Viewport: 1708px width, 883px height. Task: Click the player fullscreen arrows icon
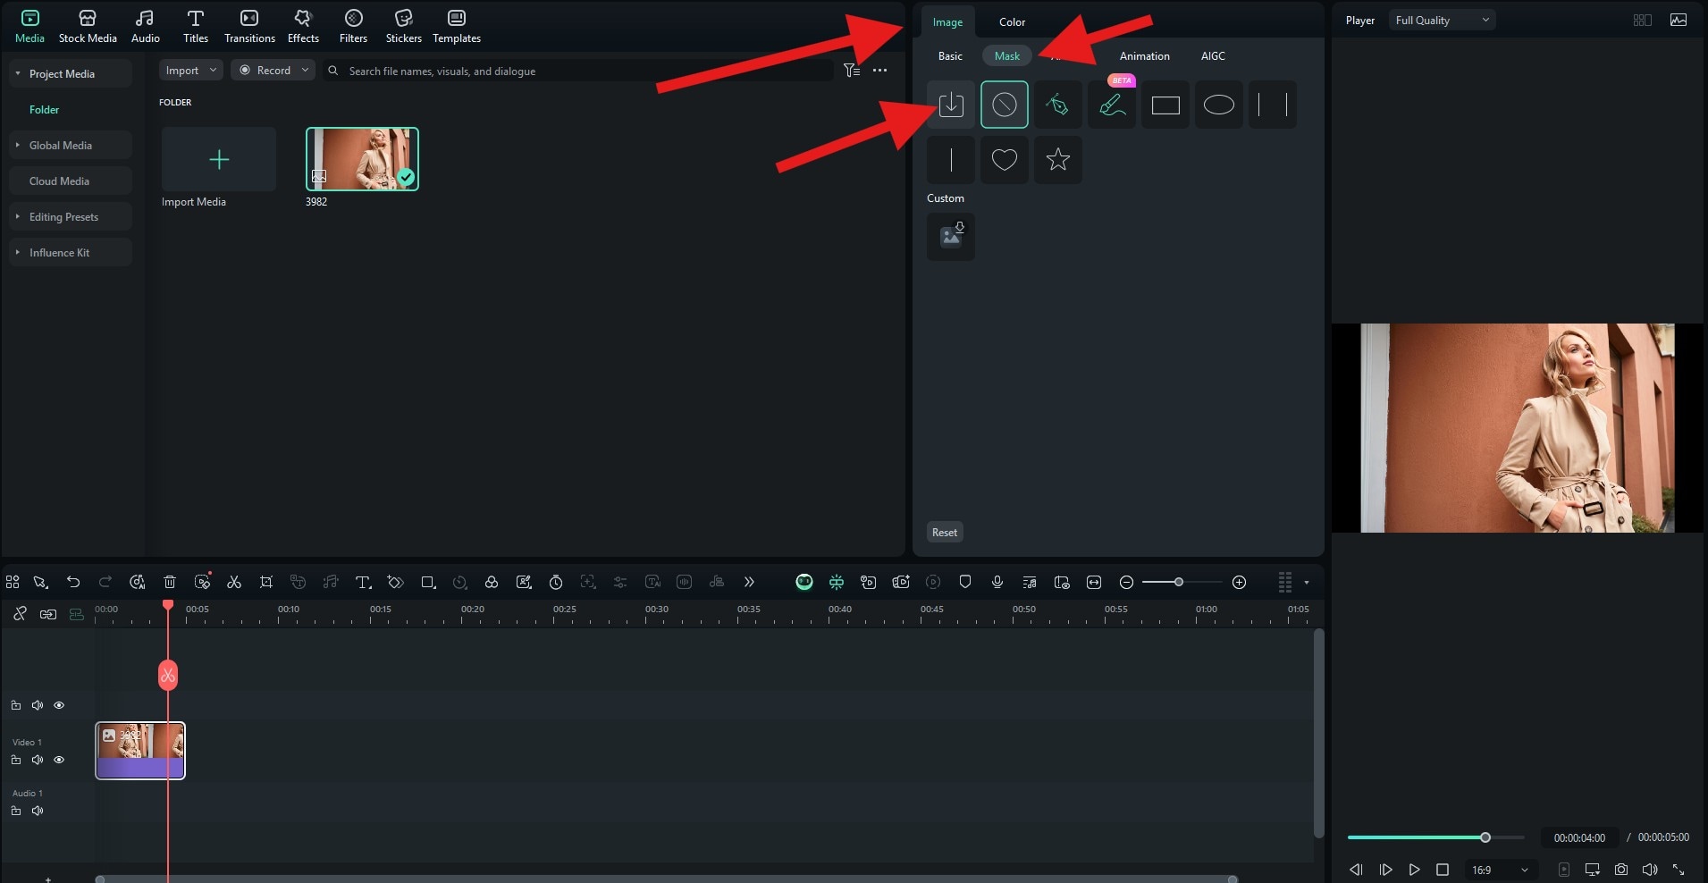[1679, 870]
